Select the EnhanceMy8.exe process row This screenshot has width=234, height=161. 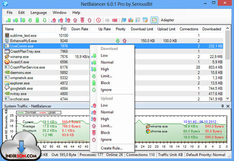tap(113, 41)
